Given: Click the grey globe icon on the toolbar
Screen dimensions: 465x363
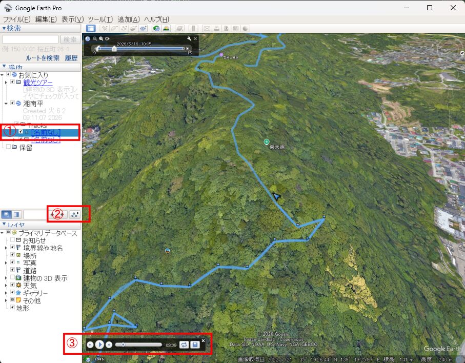Looking at the screenshot, I should (245, 29).
